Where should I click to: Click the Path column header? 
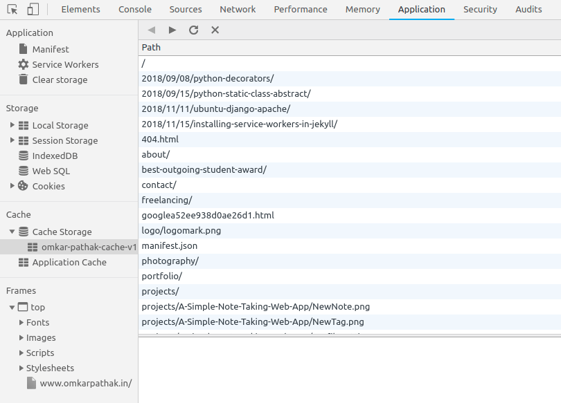(x=151, y=47)
